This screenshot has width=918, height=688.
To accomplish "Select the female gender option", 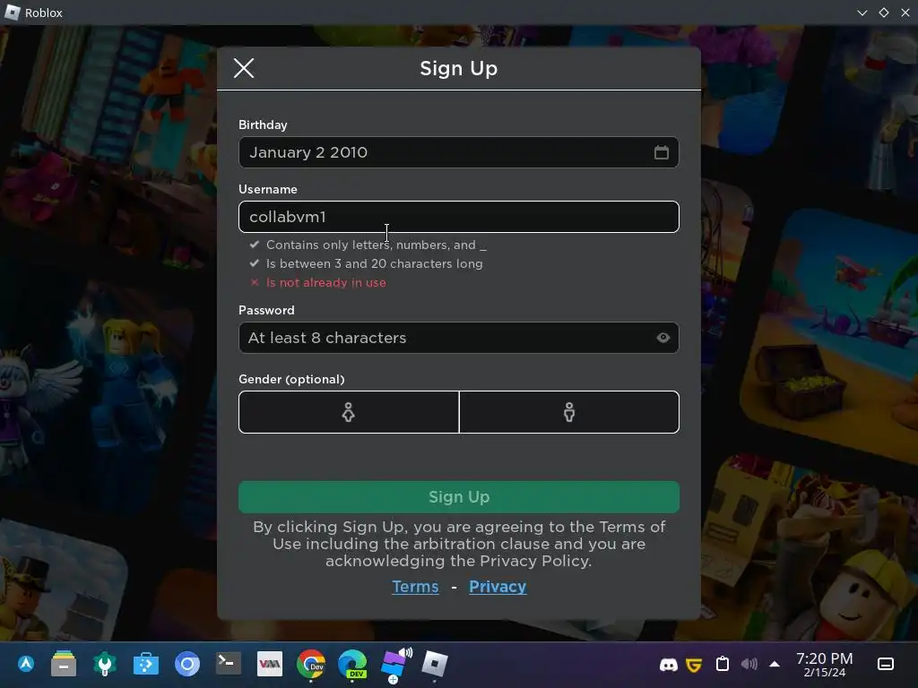I will (x=349, y=412).
